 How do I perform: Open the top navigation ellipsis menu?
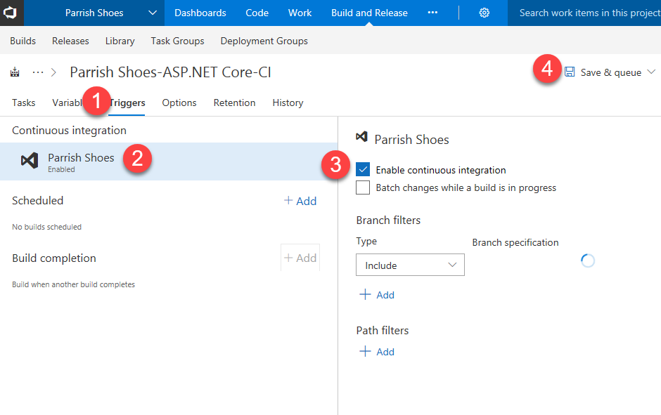pyautogui.click(x=432, y=13)
